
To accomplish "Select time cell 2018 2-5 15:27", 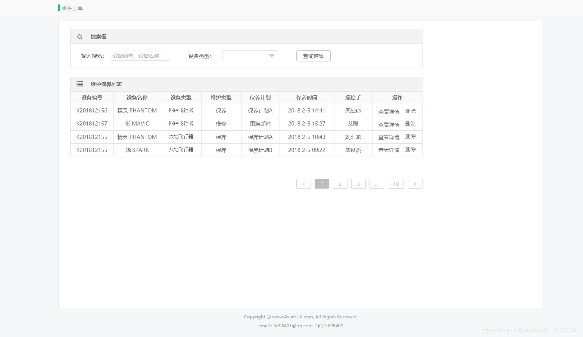I will pyautogui.click(x=307, y=124).
